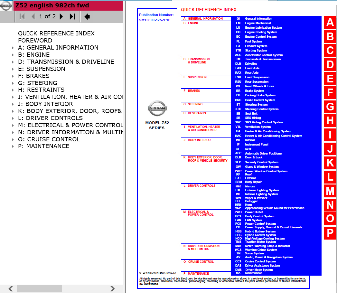Click red I section tab
The image size is (337, 293).
tap(330, 135)
